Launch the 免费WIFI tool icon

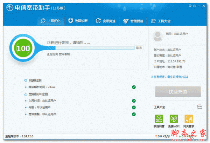(x=174, y=119)
